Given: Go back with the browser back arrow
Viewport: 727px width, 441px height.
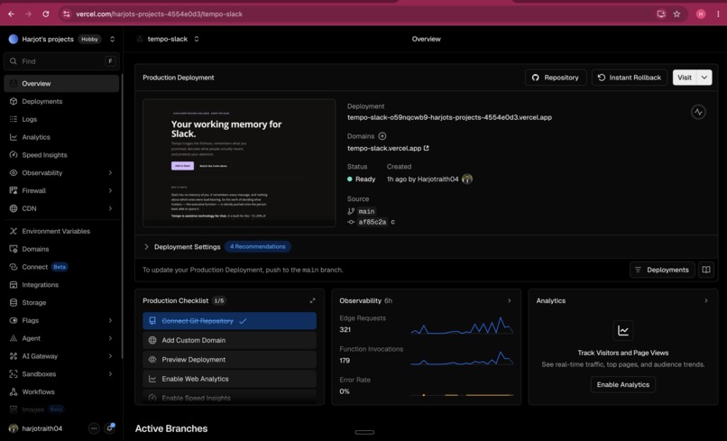Looking at the screenshot, I should click(11, 14).
